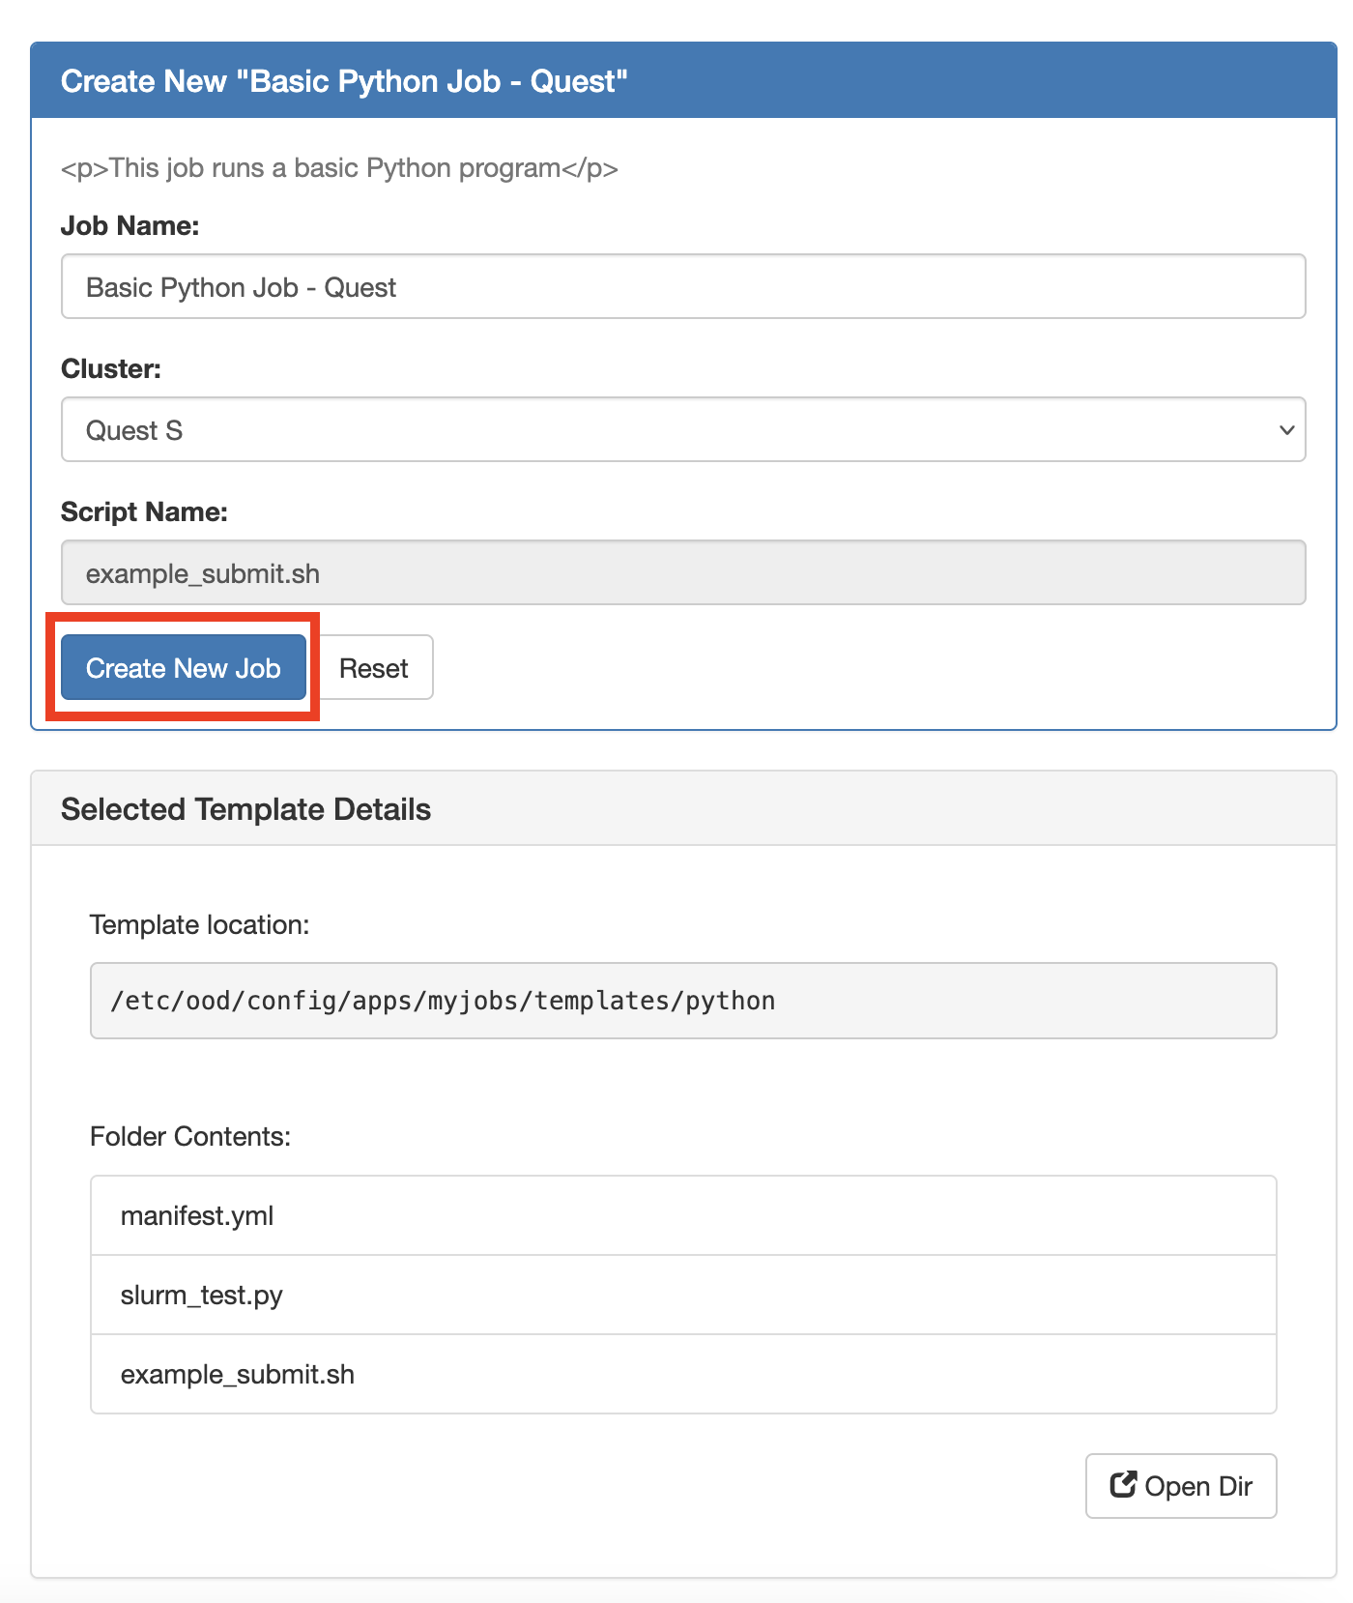Select the Script Name field example_submit.sh
This screenshot has height=1603, width=1353.
pos(683,572)
